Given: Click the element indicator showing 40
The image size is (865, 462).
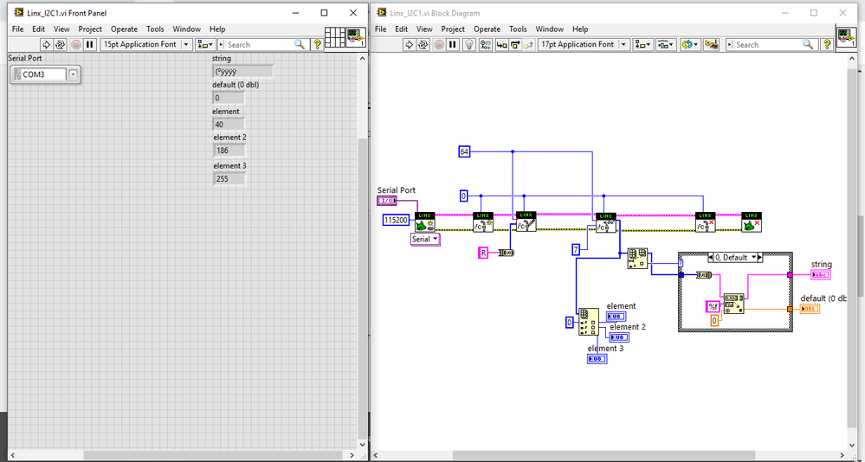Looking at the screenshot, I should pyautogui.click(x=229, y=125).
